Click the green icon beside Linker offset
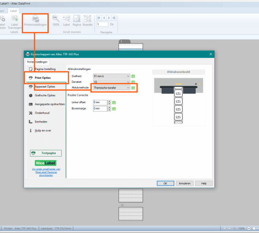Image resolution: width=259 pixels, height=233 pixels. pyautogui.click(x=114, y=103)
